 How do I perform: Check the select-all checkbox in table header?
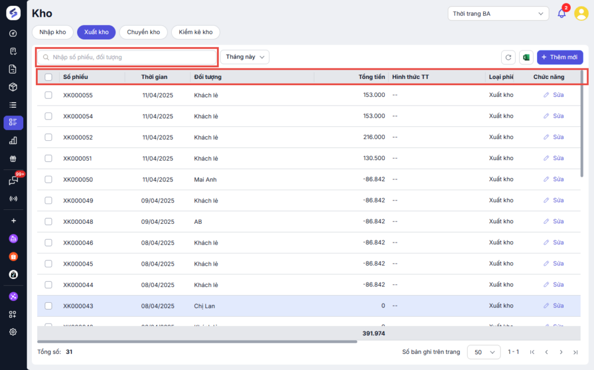point(49,77)
